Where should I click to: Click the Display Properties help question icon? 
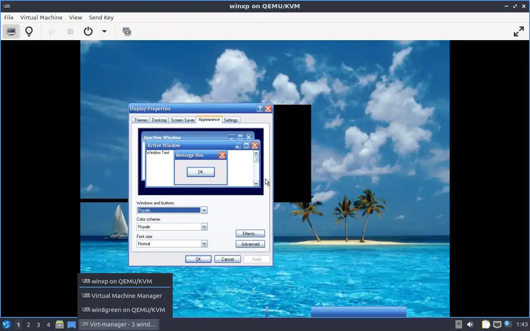tap(260, 109)
